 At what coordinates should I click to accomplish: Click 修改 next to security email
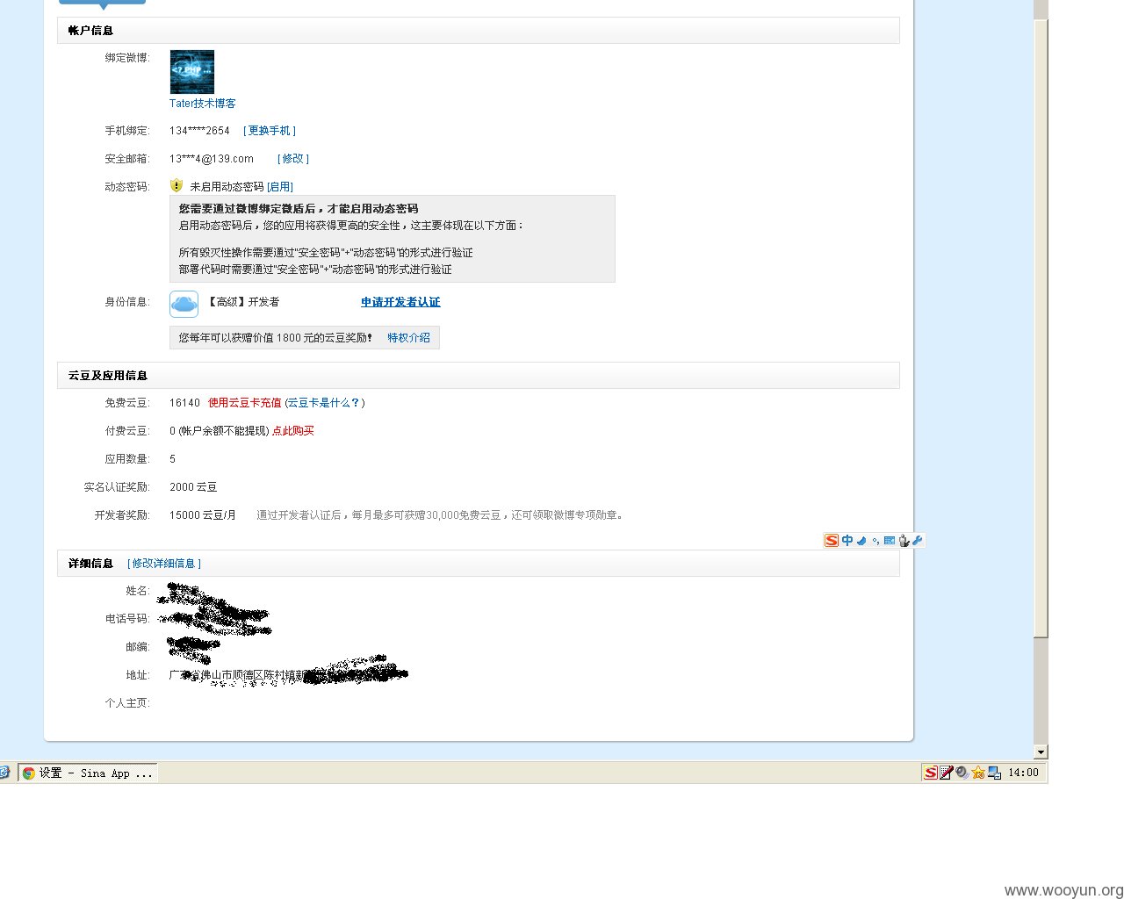click(x=293, y=159)
